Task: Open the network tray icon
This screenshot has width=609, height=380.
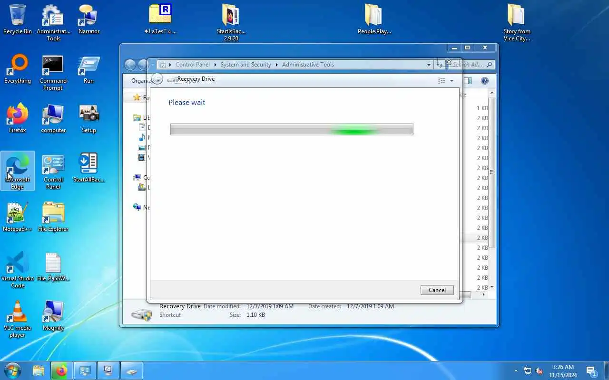Action: click(x=528, y=370)
